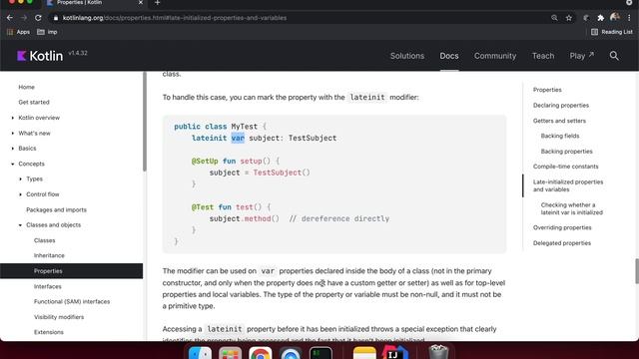
Task: Click the site lock icon in address bar
Action: click(56, 18)
